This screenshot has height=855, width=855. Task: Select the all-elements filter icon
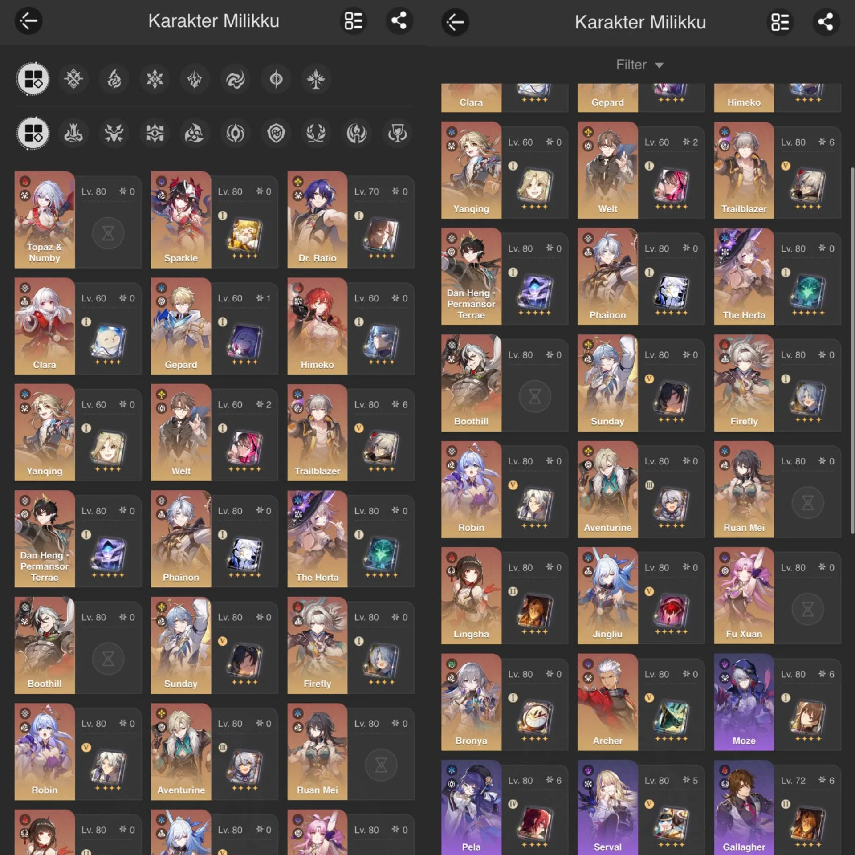(33, 79)
